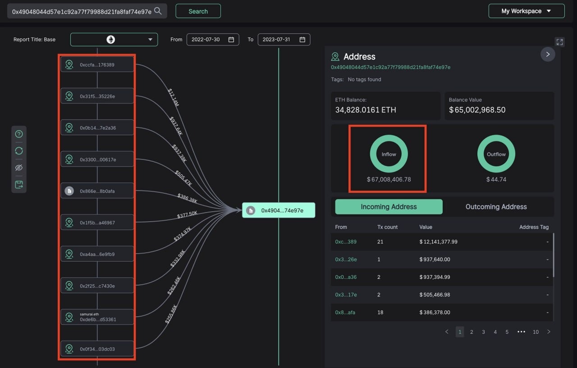This screenshot has height=368, width=577.
Task: Open the My Workspace dropdown
Action: click(526, 11)
